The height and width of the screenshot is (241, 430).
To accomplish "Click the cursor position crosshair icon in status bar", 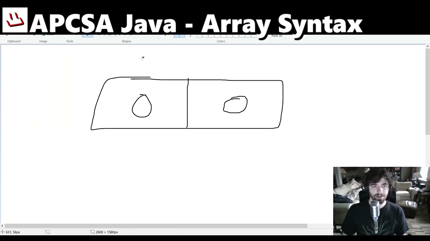I will [x=3, y=232].
